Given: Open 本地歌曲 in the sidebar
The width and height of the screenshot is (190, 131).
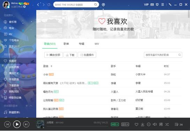Looking at the screenshot, I should pyautogui.click(x=14, y=79).
